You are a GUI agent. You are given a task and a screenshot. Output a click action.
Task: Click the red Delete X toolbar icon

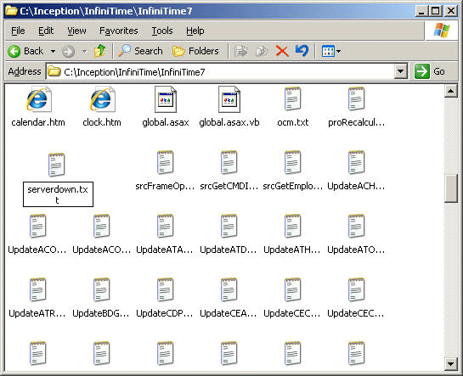282,51
